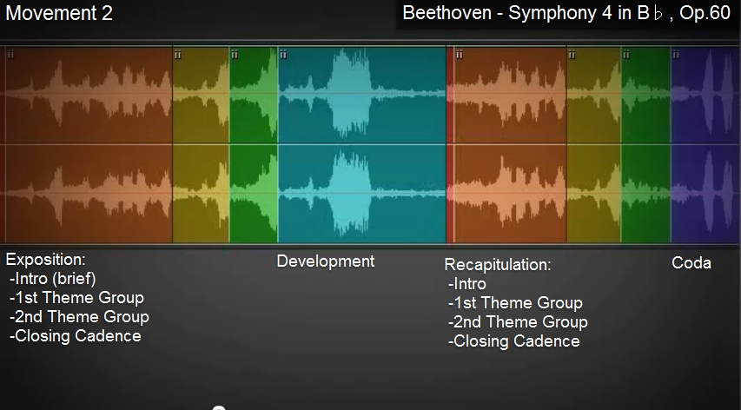The width and height of the screenshot is (741, 410).
Task: Select the large orange Exposition waveform region
Action: [x=89, y=144]
